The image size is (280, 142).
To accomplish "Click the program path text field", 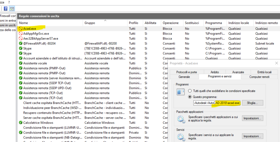I will [x=217, y=103].
